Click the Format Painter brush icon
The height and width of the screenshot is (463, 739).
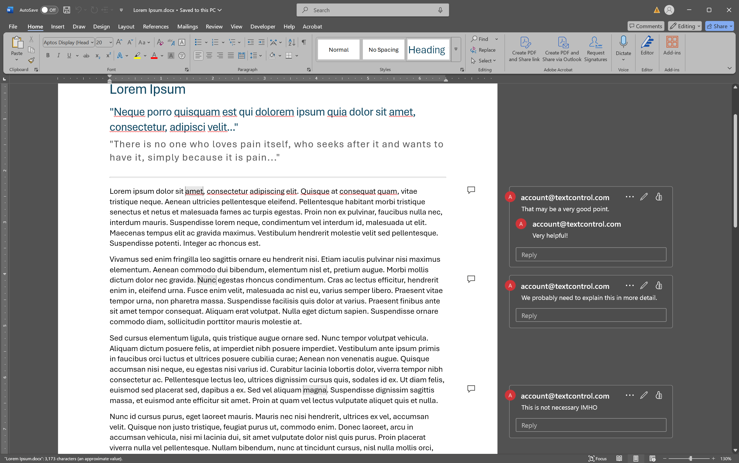[x=31, y=60]
